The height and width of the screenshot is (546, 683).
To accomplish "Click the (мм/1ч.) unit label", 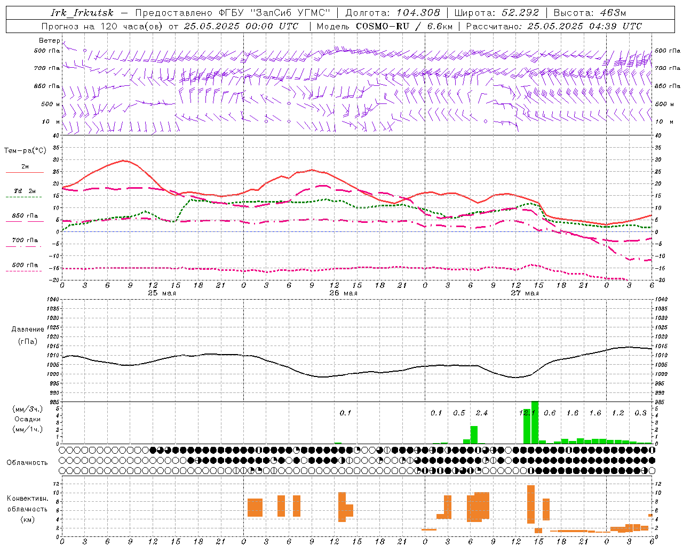I will click(x=28, y=429).
